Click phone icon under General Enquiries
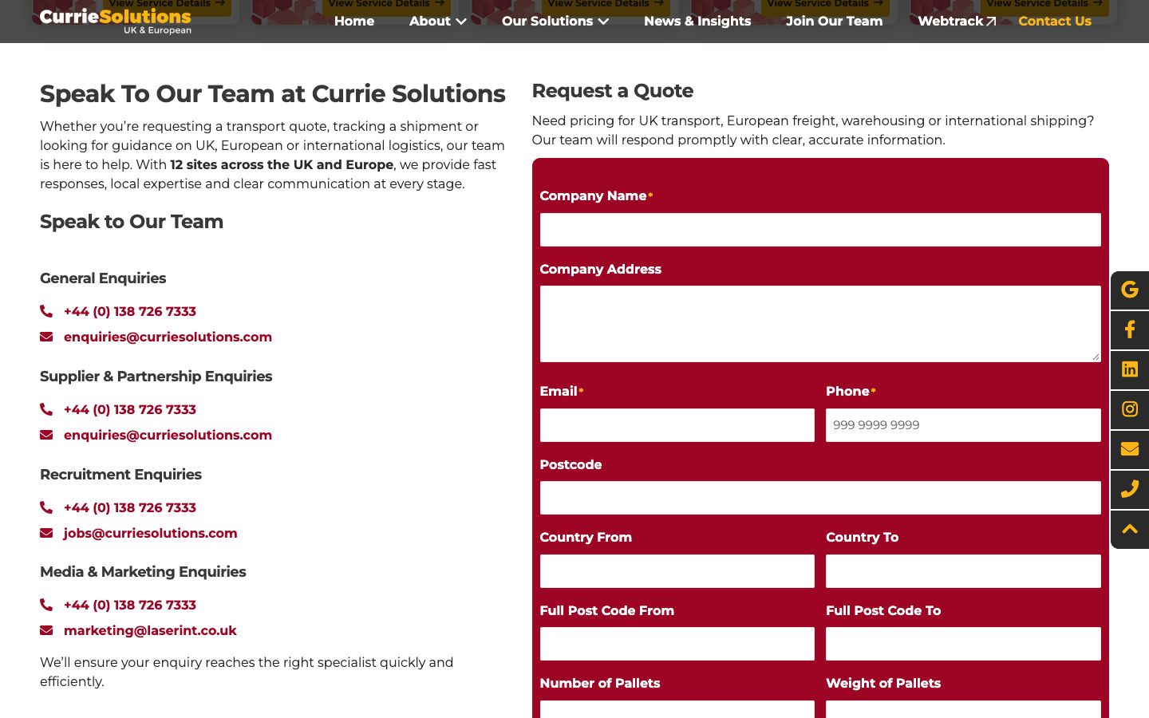 point(46,311)
